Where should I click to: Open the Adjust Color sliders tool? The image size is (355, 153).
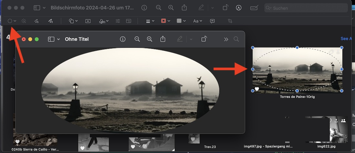(x=118, y=21)
